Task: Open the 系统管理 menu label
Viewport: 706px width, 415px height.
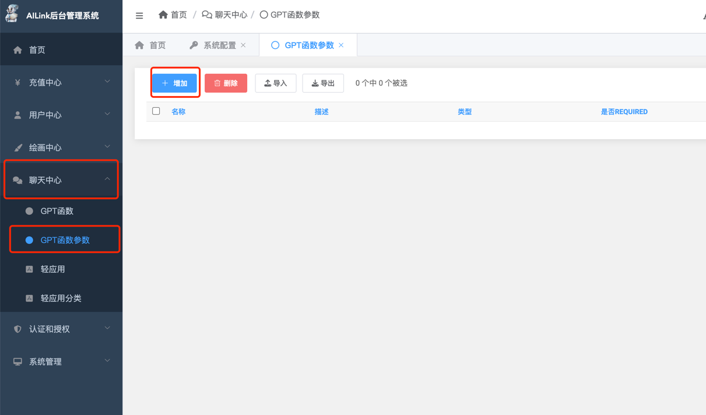Action: point(45,362)
